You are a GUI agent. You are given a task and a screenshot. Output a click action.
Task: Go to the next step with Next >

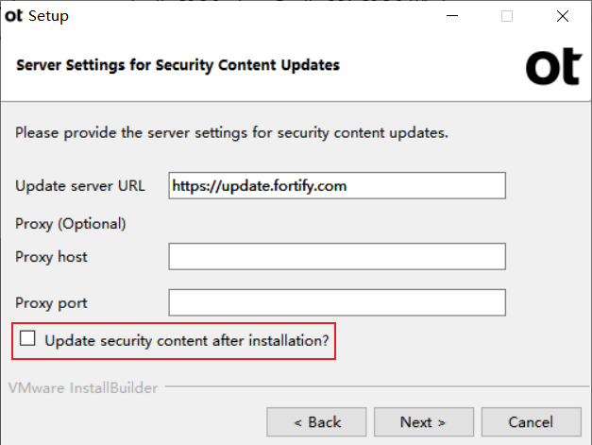[424, 422]
